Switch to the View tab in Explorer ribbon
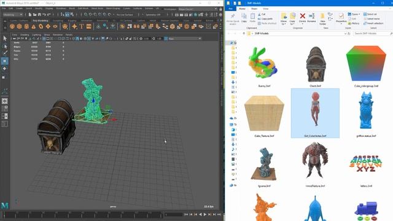Screen dimensions: 393x221 click(266, 9)
